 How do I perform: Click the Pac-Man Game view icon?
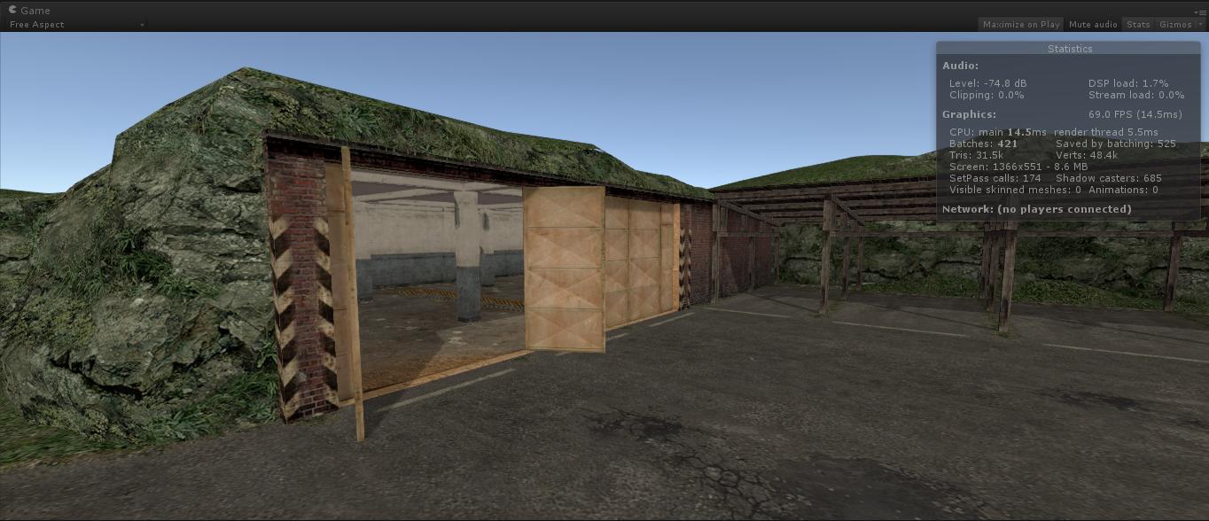click(12, 10)
